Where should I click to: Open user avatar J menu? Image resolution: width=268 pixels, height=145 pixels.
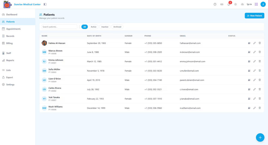tap(263, 4)
